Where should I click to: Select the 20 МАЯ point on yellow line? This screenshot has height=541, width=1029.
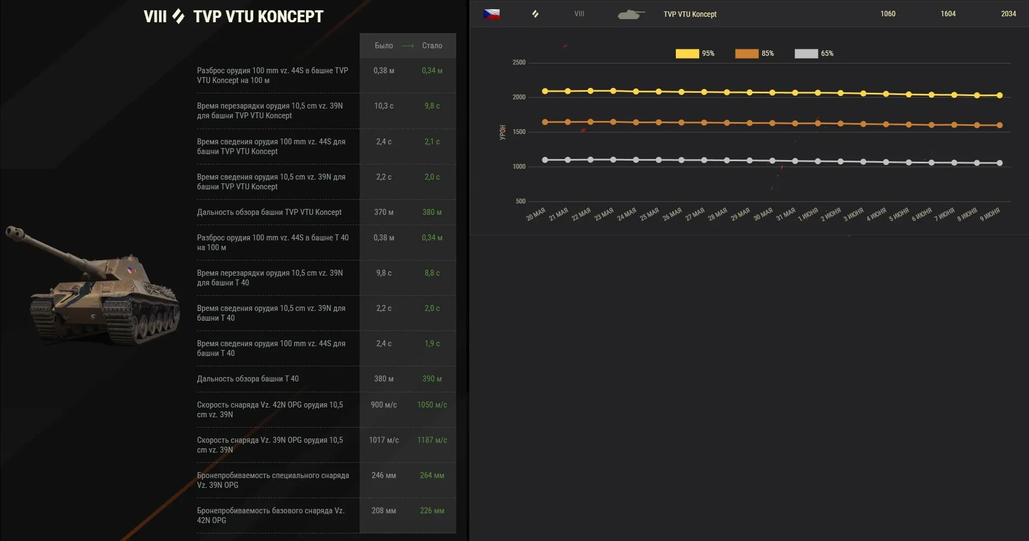[x=545, y=91]
